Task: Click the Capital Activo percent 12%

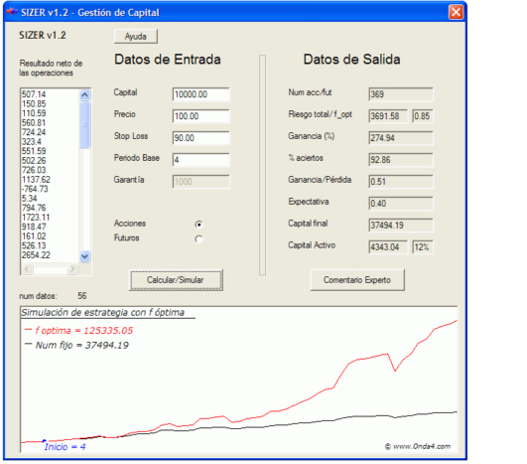Action: 423,247
